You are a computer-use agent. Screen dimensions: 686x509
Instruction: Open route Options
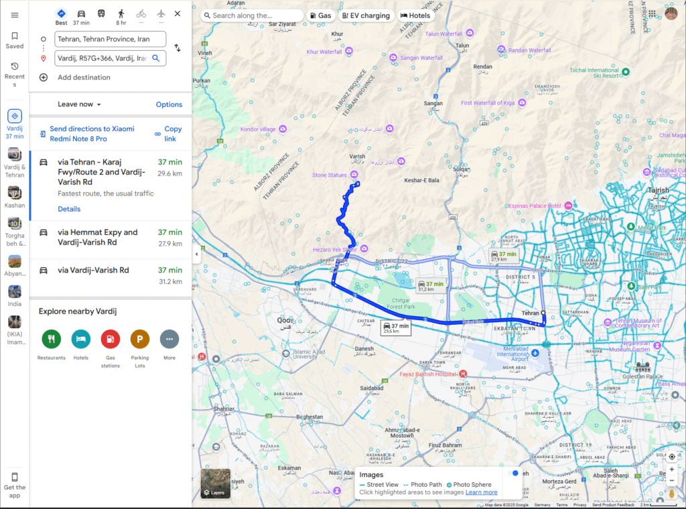coord(169,104)
